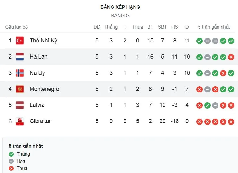Screen dimensions: 238x173
Task: Click the Montenegro flag icon
Action: click(20, 89)
